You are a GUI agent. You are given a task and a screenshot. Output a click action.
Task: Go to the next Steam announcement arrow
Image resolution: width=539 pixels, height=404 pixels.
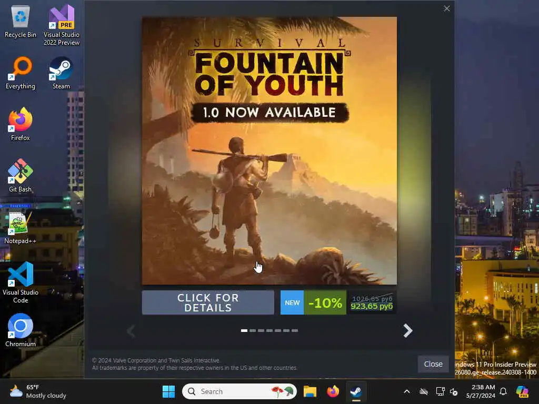pos(408,330)
